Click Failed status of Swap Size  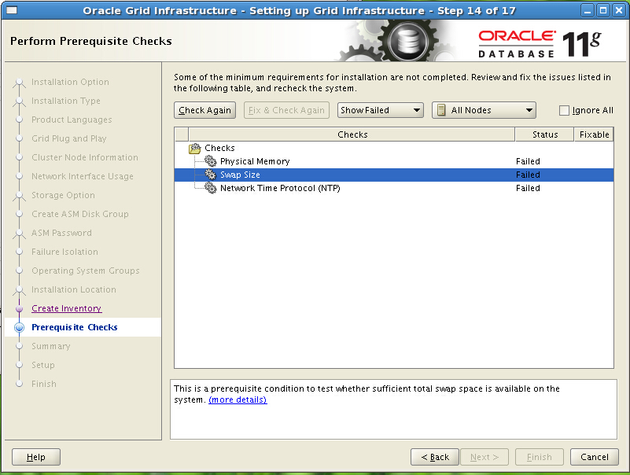[528, 175]
